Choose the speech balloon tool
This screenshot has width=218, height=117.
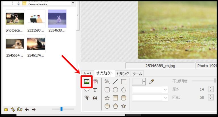pos(87,90)
